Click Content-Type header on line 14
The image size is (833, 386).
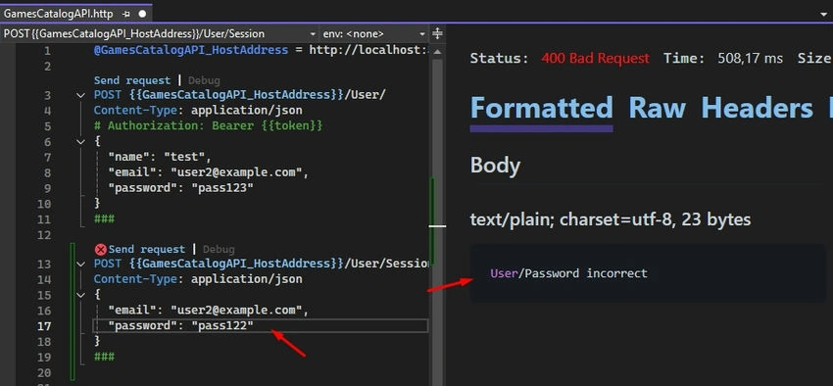[x=198, y=279]
